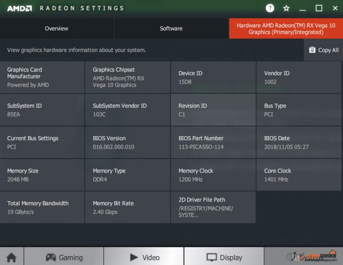Click the Revision ID C1 tile
Screen dimensions: 343x265
click(x=213, y=110)
